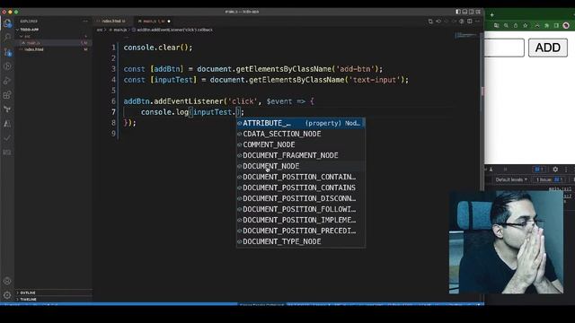575x323 pixels.
Task: Open browser profile avatar
Action: (566, 25)
